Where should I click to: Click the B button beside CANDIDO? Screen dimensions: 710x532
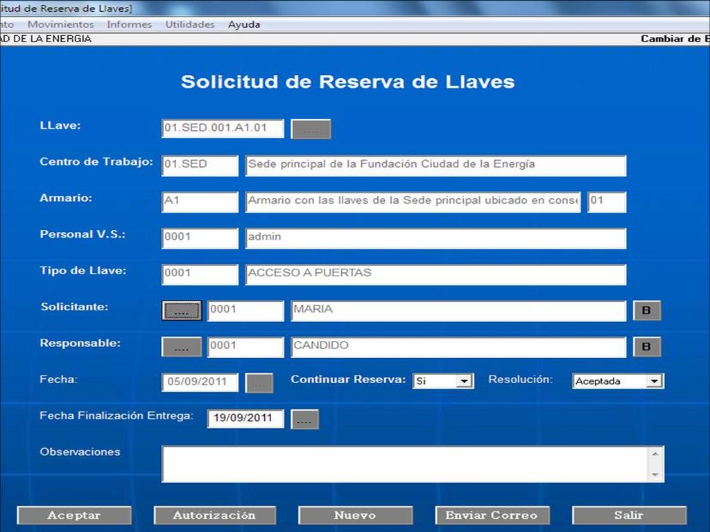point(646,347)
